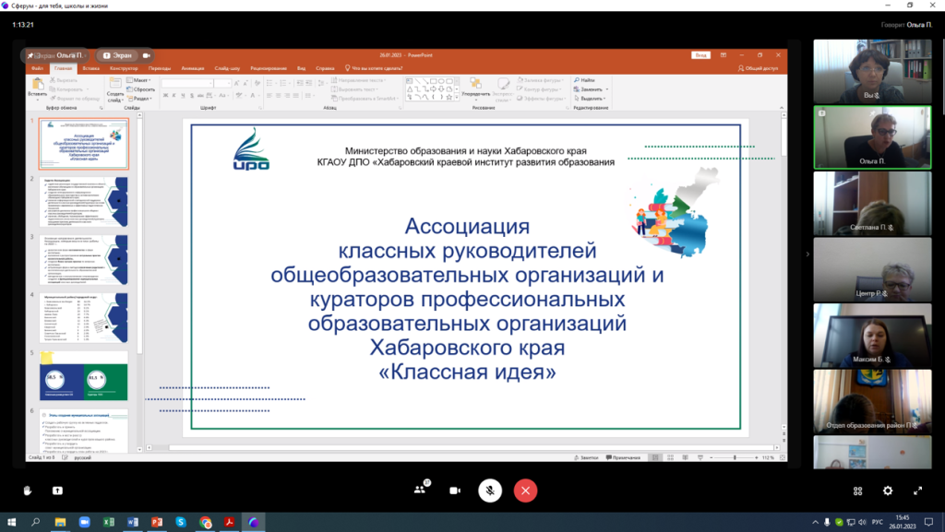Select Светлана П. participant video tile

click(x=872, y=204)
